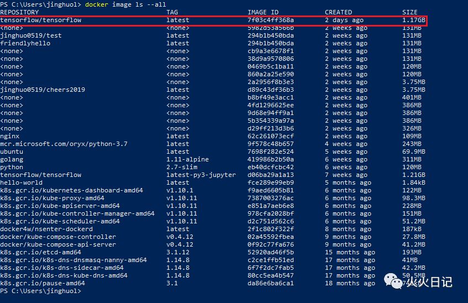The height and width of the screenshot is (303, 468).
Task: Select image ID 2a2956f8b3e3
Action: point(271,82)
